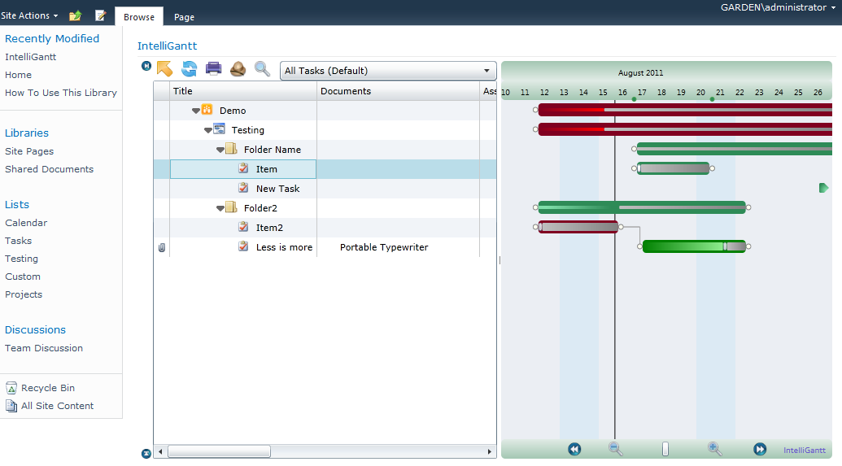Click the Testing list icon
The image size is (842, 466).
click(219, 128)
